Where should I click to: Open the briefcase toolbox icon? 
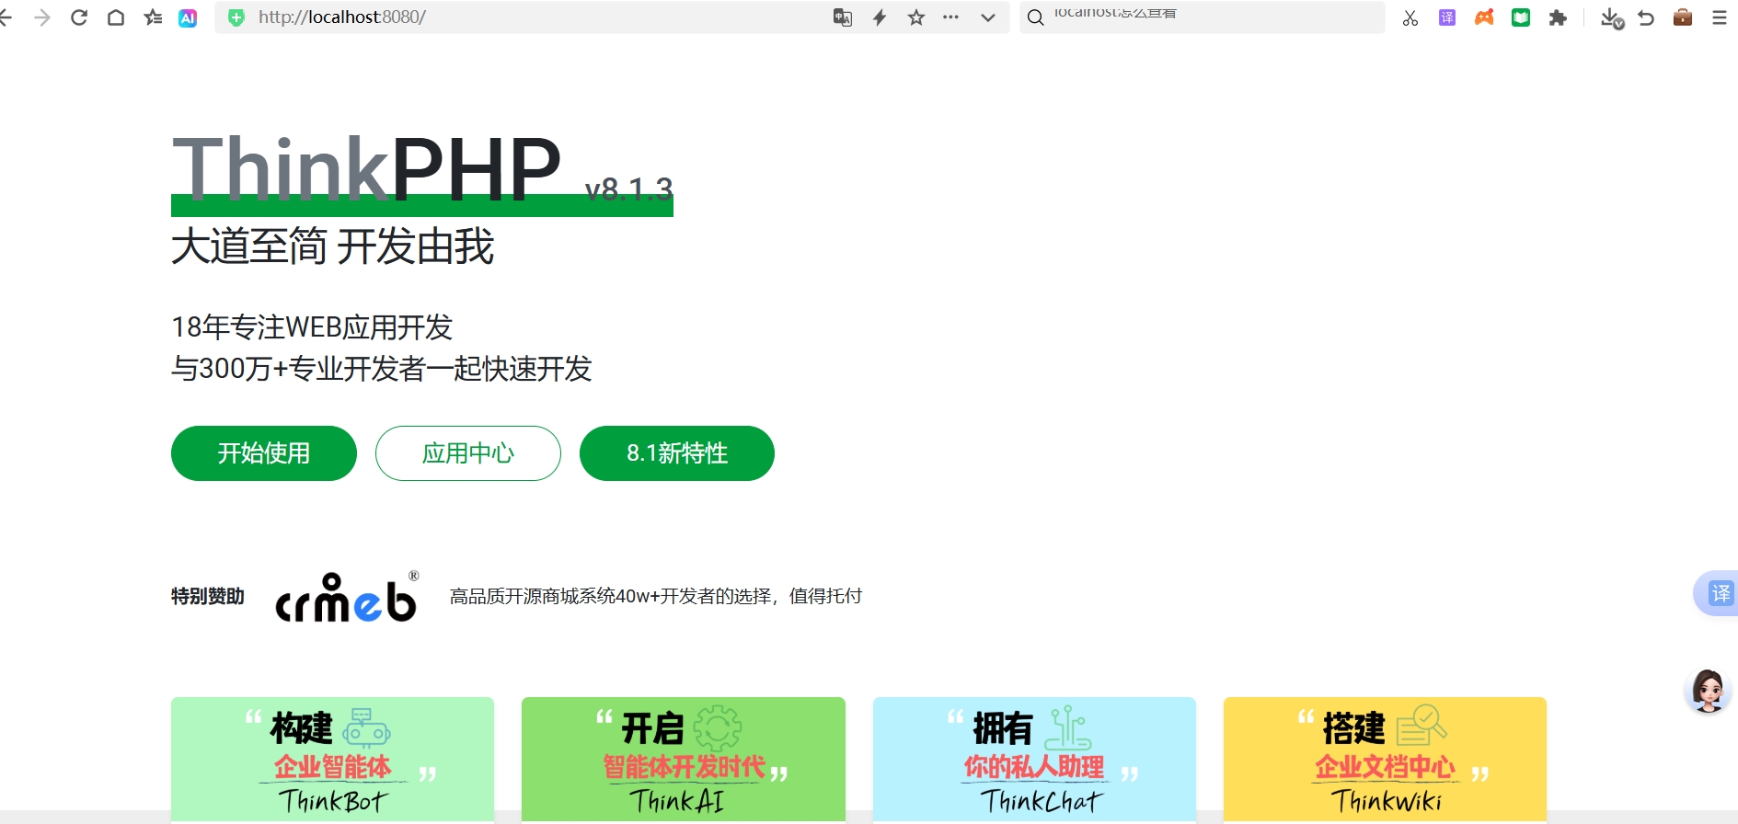tap(1683, 17)
